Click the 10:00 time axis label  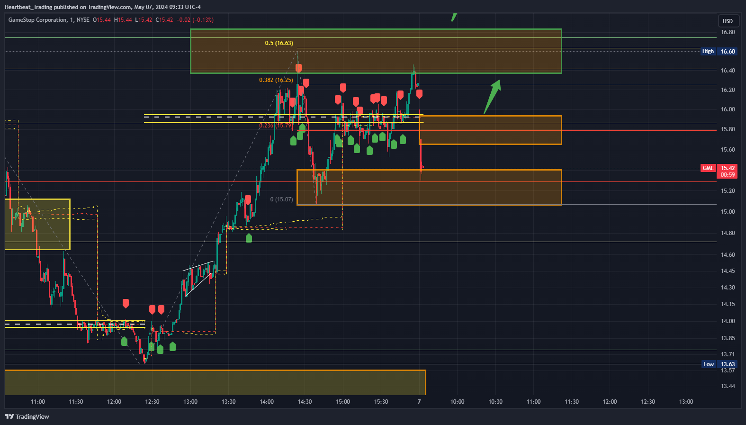(458, 402)
